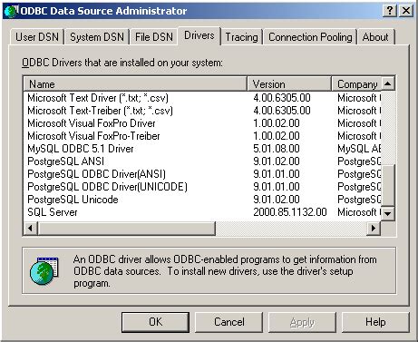
Task: Sort drivers by the Name column header
Action: 135,84
